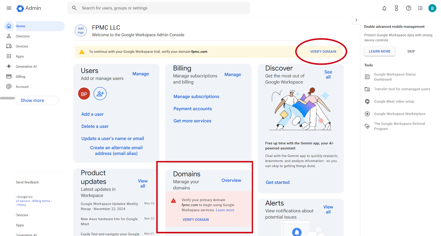Open New Asus hardware kits update

[109, 221]
